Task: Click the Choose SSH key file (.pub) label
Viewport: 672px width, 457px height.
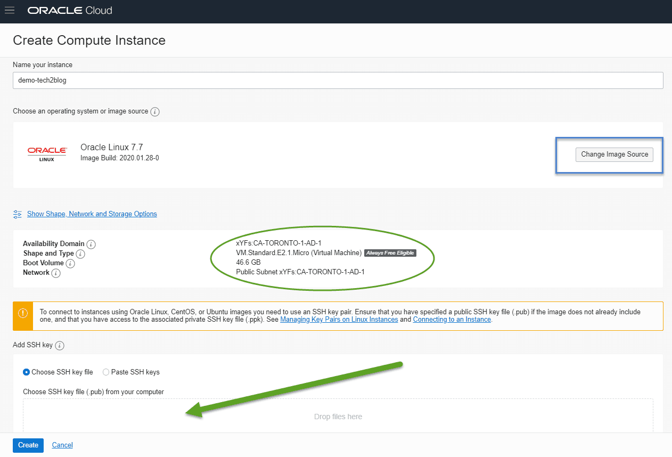Action: coord(93,392)
